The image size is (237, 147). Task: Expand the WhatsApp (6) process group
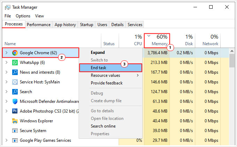7,63
